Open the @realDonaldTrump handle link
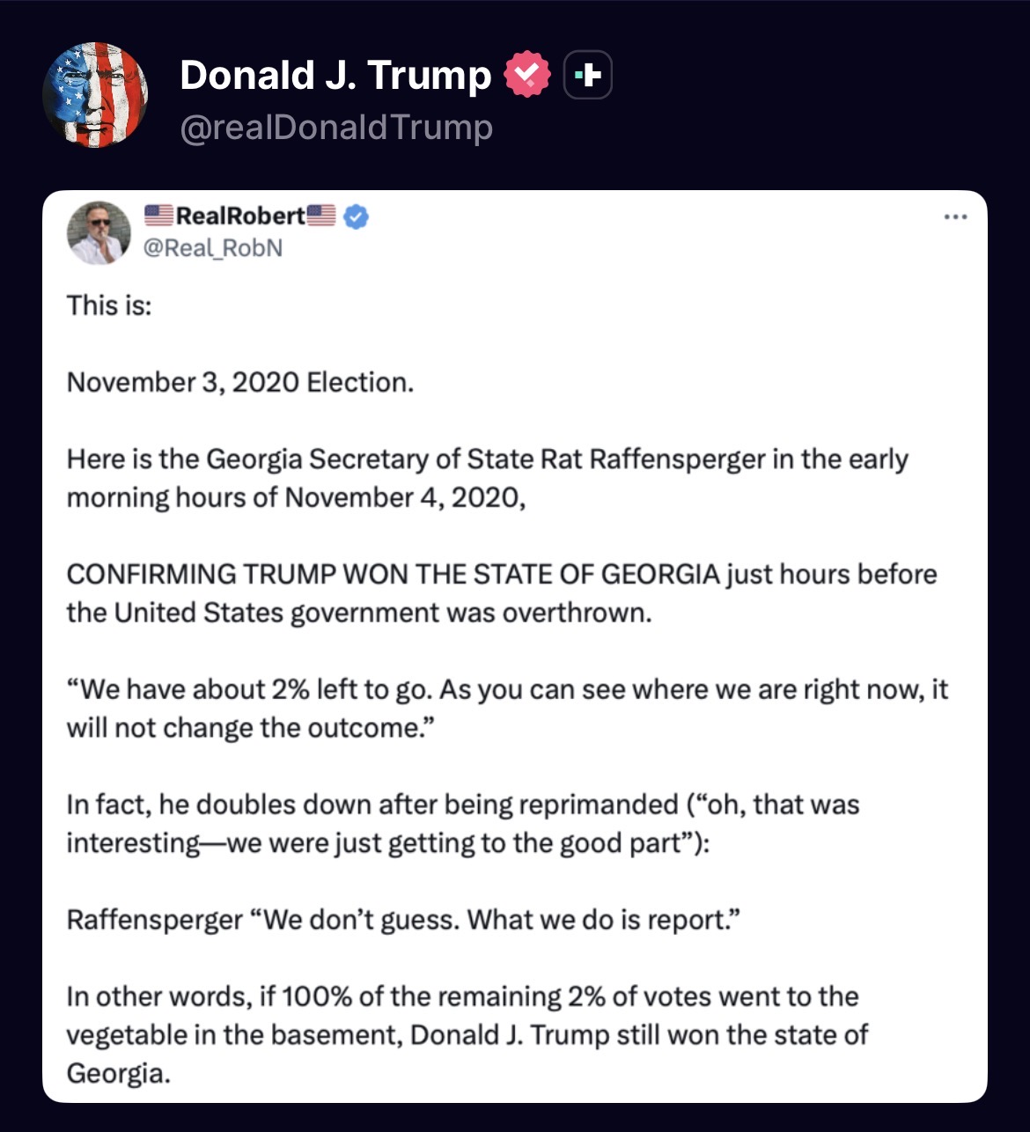This screenshot has height=1132, width=1030. (336, 128)
